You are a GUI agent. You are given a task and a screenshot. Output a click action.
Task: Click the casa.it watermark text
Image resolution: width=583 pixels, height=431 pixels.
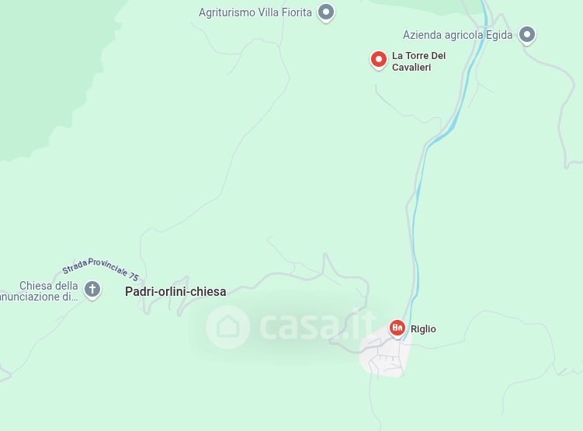(x=318, y=325)
